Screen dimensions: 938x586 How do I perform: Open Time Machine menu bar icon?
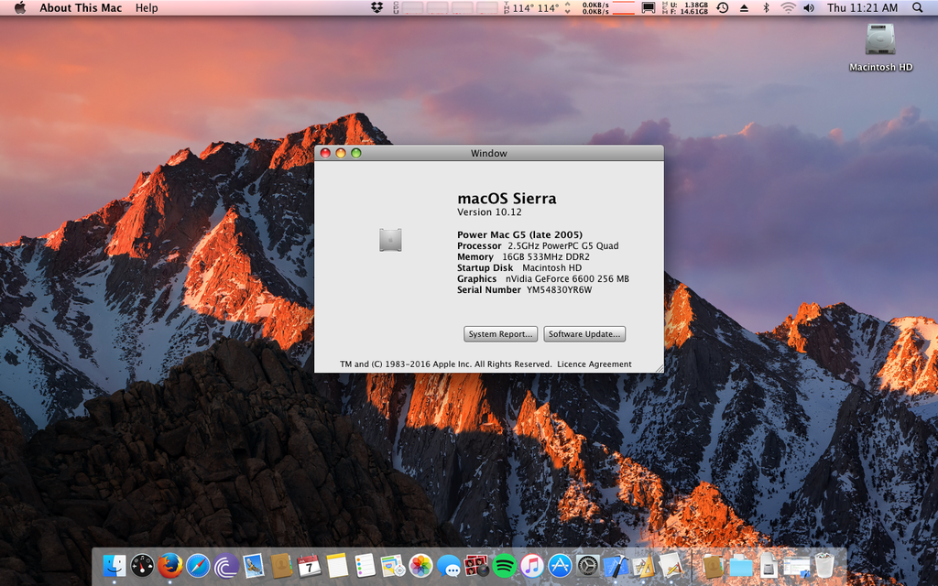point(723,7)
